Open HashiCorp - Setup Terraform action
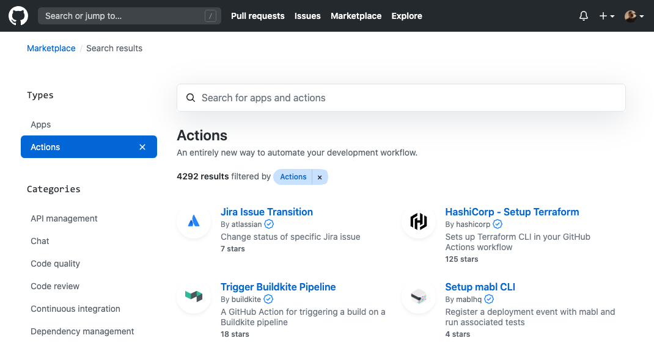The width and height of the screenshot is (654, 349). (512, 212)
